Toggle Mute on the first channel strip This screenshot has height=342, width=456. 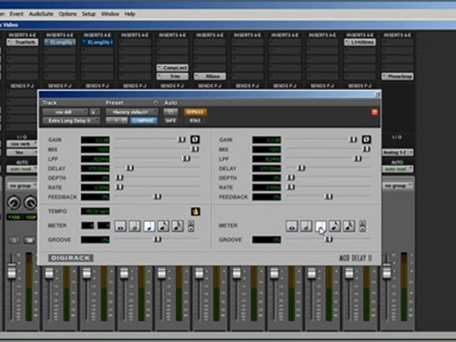[29, 240]
